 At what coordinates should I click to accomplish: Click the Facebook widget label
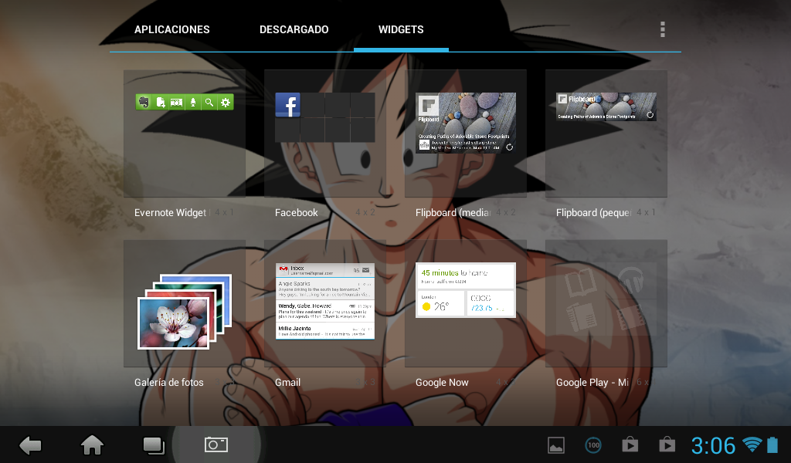coord(296,213)
